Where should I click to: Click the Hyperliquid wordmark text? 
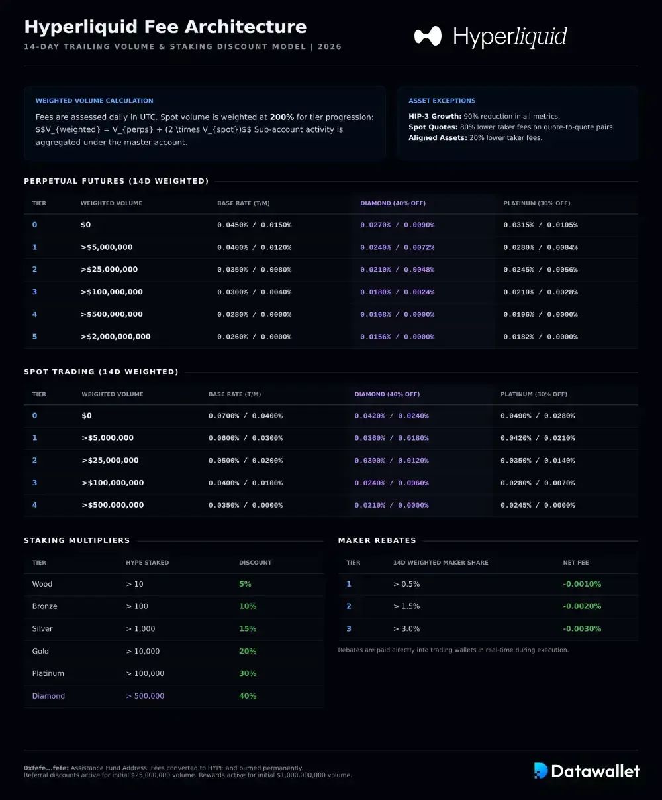(510, 36)
